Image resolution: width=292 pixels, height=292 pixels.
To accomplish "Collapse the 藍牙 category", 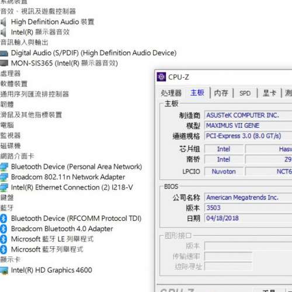I will (x=7, y=208).
